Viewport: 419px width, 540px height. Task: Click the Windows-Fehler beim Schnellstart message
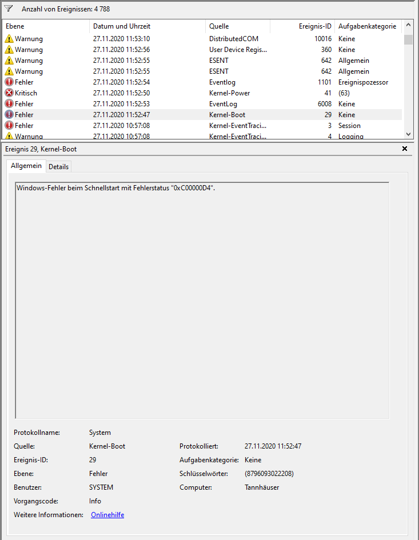coord(116,187)
